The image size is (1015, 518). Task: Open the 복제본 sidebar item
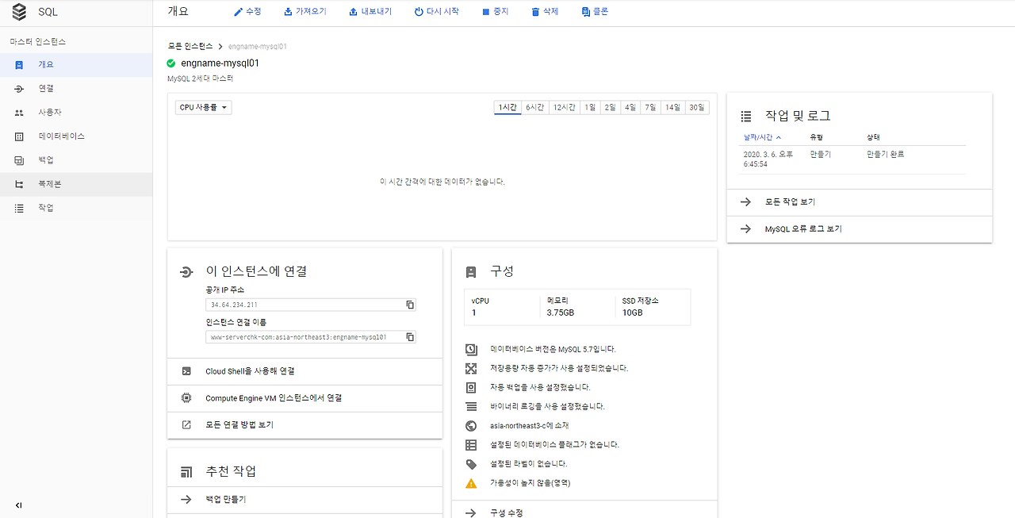coord(76,184)
